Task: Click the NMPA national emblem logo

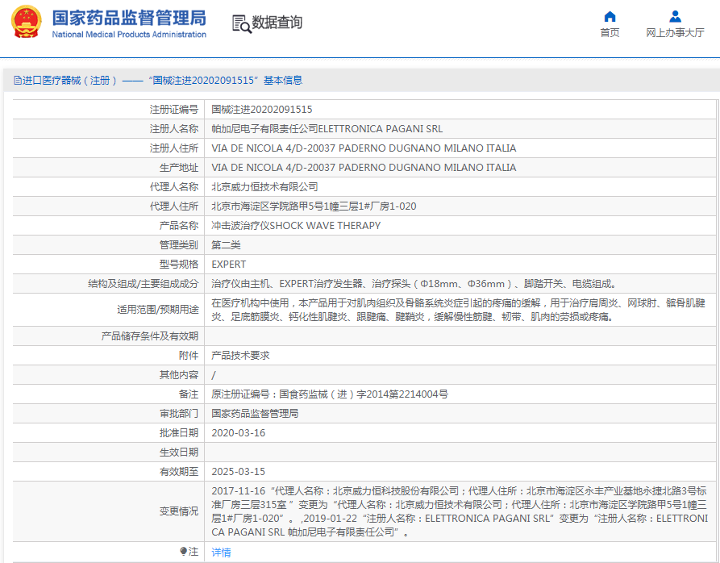Action: point(26,22)
